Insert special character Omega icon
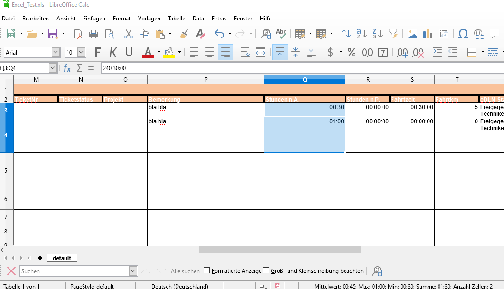This screenshot has width=504, height=289. pyautogui.click(x=463, y=34)
